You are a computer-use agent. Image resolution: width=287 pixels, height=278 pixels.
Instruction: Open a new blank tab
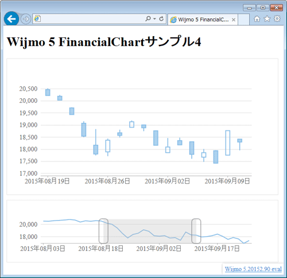pos(243,20)
